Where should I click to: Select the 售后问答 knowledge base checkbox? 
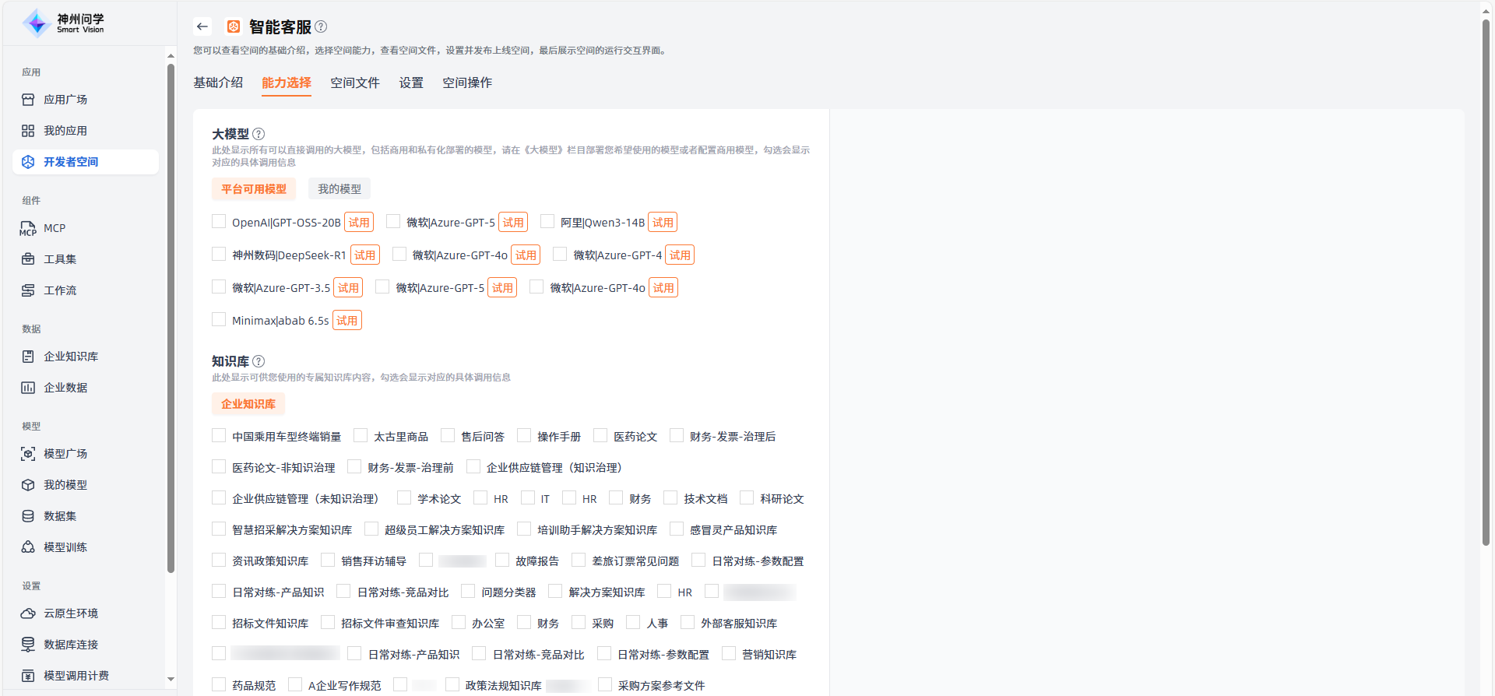[x=448, y=436]
